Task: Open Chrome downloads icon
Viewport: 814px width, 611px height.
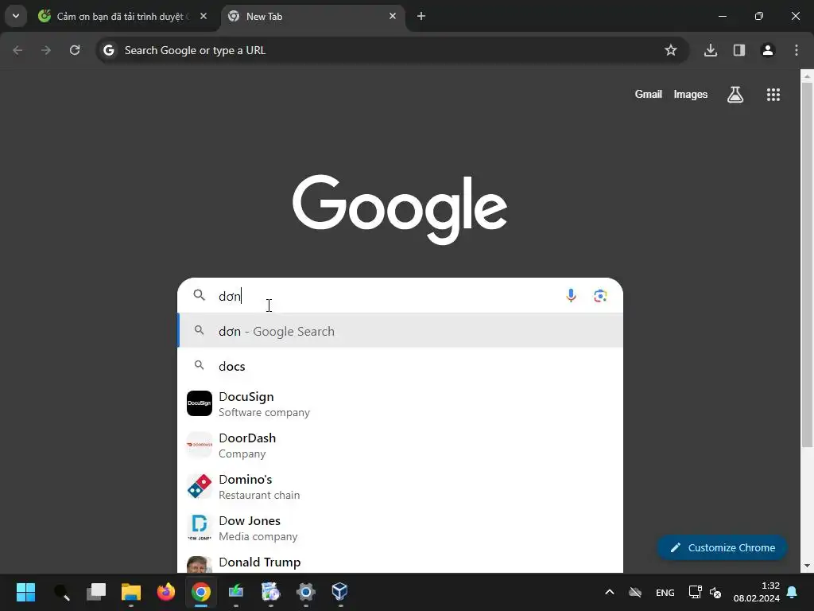Action: click(711, 50)
